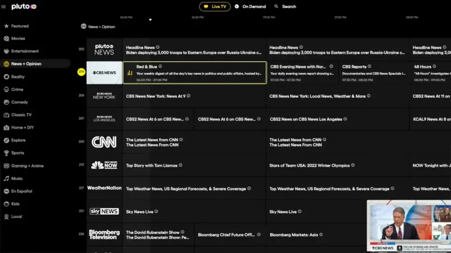This screenshot has height=253, width=451.
Task: Select the Sky News channel logo
Action: [x=104, y=211]
